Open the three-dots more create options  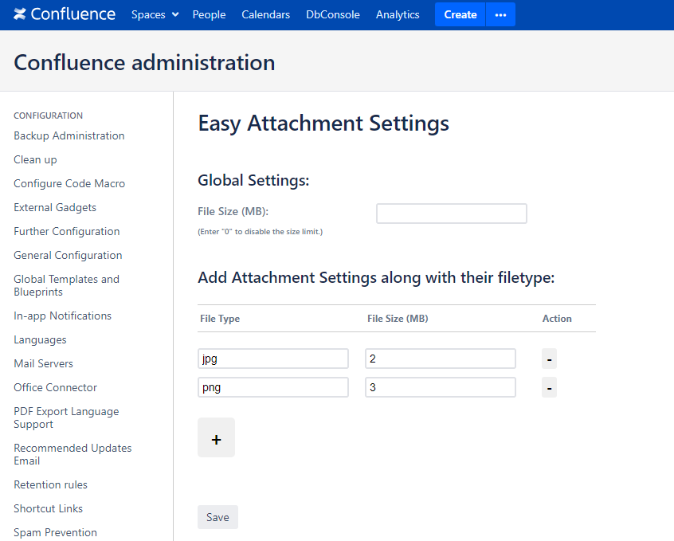[500, 14]
